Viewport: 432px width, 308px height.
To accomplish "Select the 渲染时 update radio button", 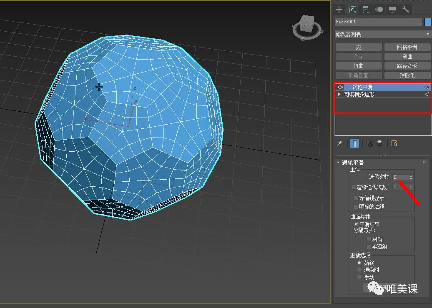I will coord(359,270).
